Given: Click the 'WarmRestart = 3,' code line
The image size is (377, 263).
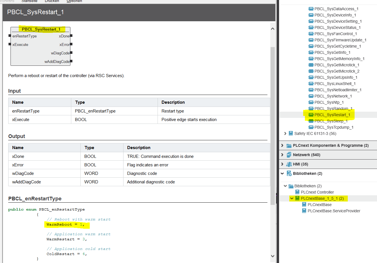Looking at the screenshot, I should coord(67,239).
